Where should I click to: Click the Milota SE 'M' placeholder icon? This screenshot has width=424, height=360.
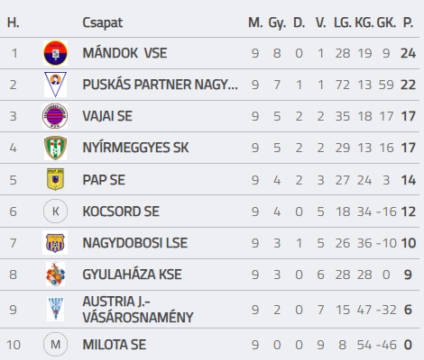tap(55, 345)
